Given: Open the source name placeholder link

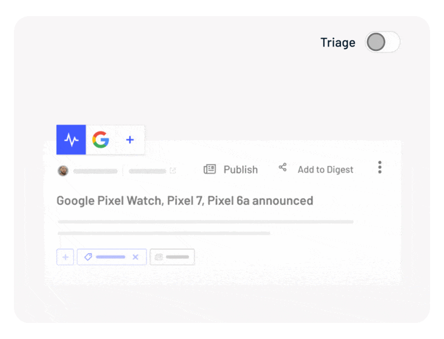Looking at the screenshot, I should pos(147,171).
